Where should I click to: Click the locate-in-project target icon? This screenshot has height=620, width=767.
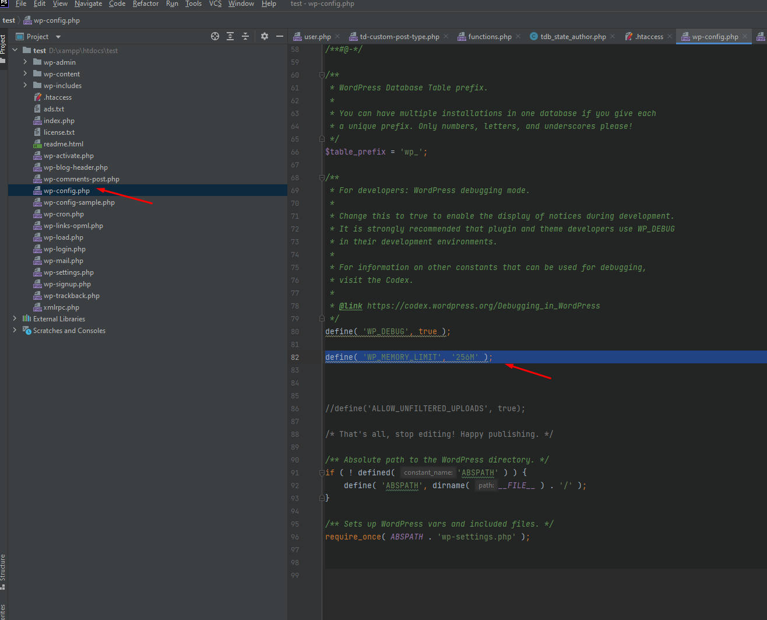(215, 36)
